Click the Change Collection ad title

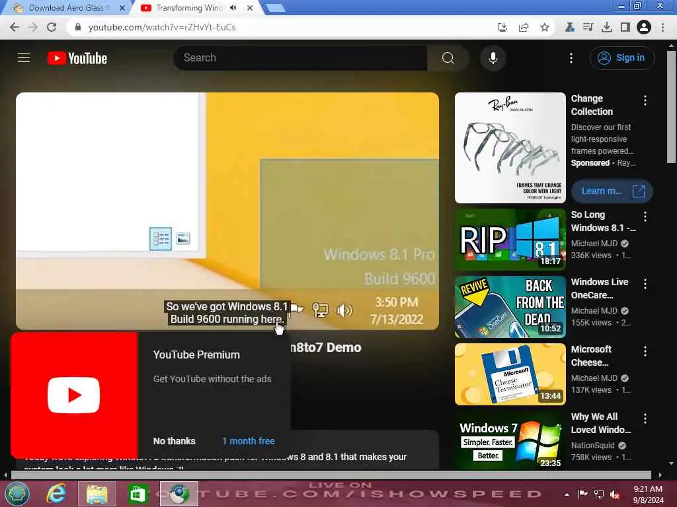[592, 105]
